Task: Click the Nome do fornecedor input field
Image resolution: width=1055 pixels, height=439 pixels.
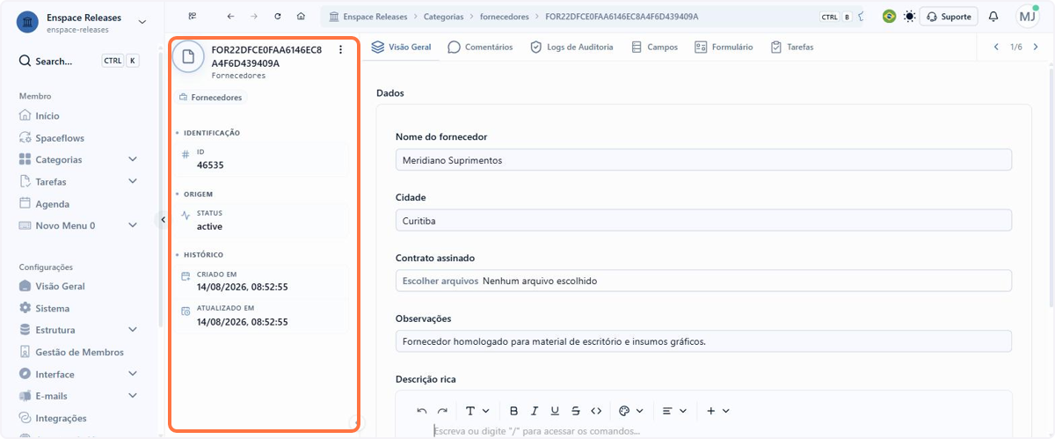Action: 703,160
